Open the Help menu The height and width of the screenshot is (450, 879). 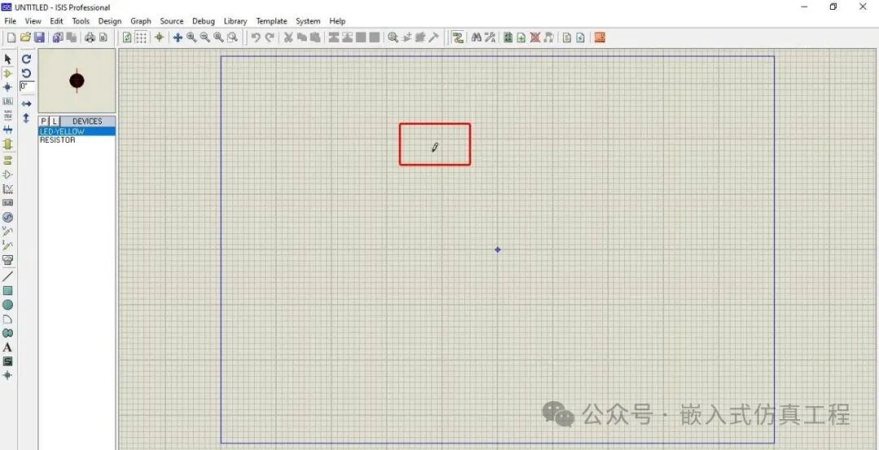338,21
